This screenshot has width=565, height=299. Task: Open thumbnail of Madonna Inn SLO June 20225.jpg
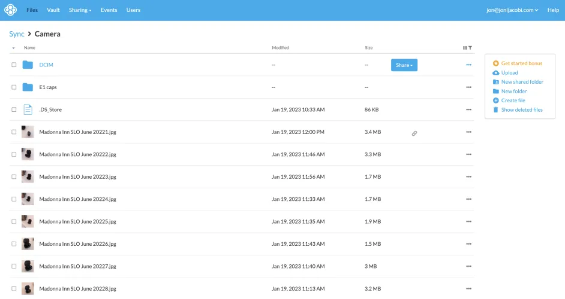(28, 221)
